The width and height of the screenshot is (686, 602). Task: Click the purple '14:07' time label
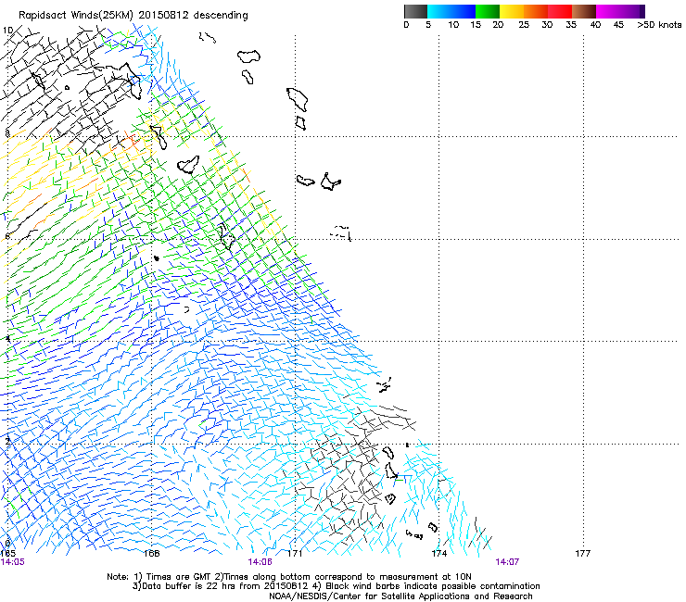coord(507,562)
